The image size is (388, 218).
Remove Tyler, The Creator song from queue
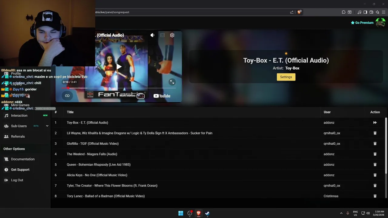coord(375,186)
